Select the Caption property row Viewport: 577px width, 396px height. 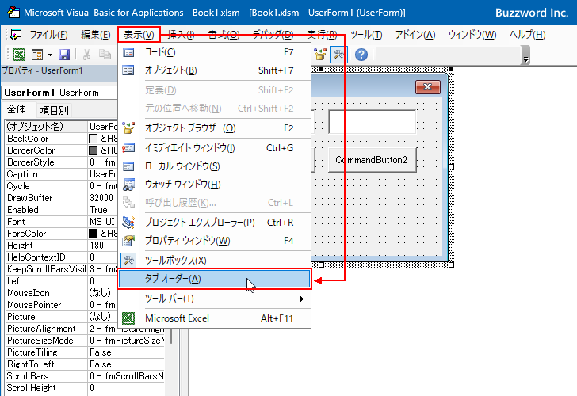(x=62, y=174)
